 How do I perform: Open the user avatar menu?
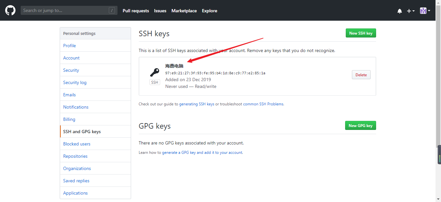(x=425, y=11)
